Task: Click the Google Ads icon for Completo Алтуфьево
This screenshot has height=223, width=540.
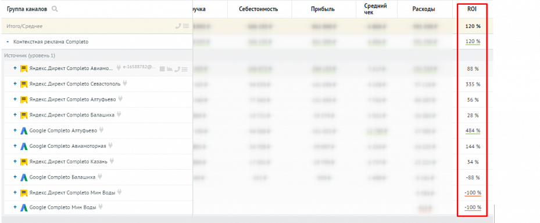Action: [24, 130]
